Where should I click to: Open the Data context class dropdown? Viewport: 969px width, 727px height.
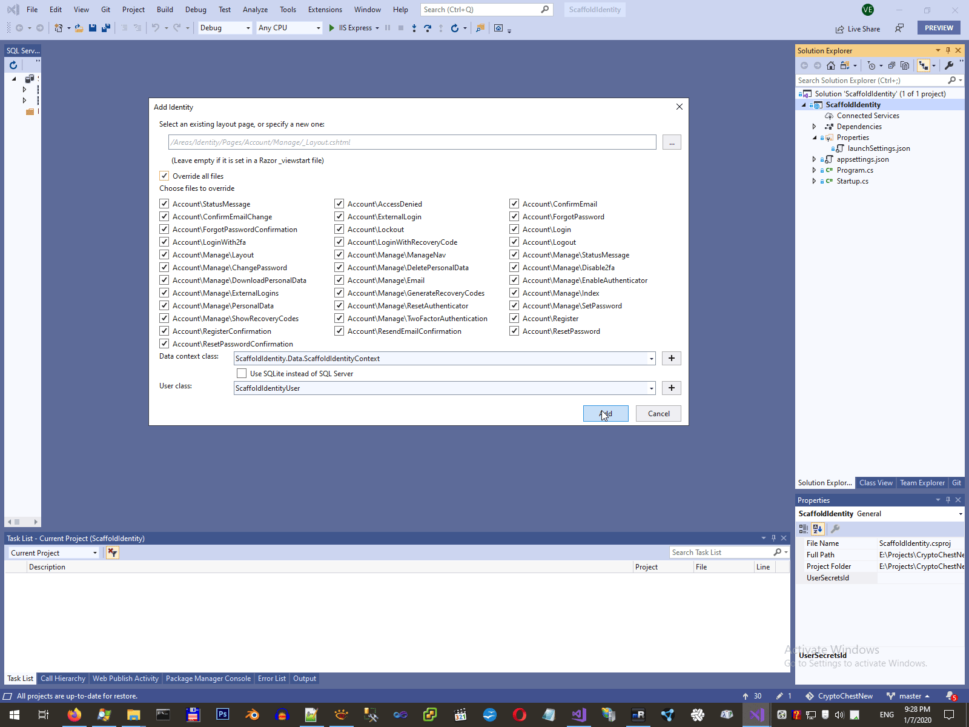click(x=652, y=359)
